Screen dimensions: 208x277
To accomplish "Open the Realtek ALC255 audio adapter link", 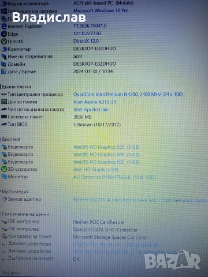I will pos(140,200).
